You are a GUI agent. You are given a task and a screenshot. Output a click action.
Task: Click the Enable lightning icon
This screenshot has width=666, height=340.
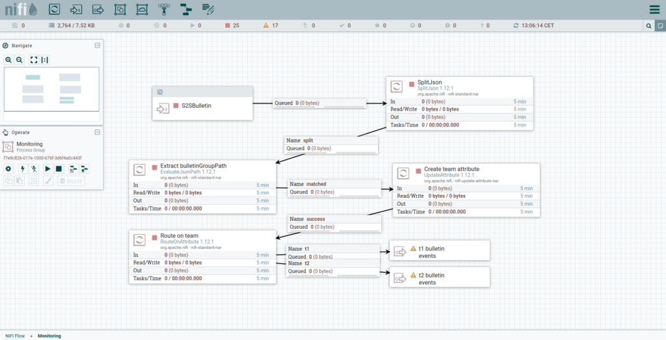23,169
